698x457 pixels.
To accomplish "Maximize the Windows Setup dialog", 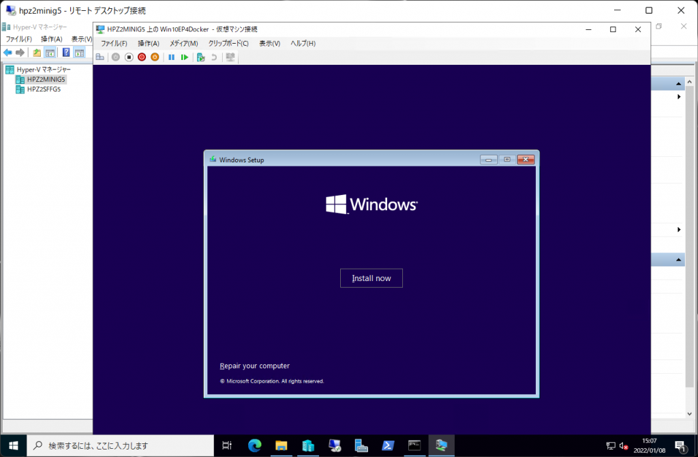I will click(x=507, y=160).
